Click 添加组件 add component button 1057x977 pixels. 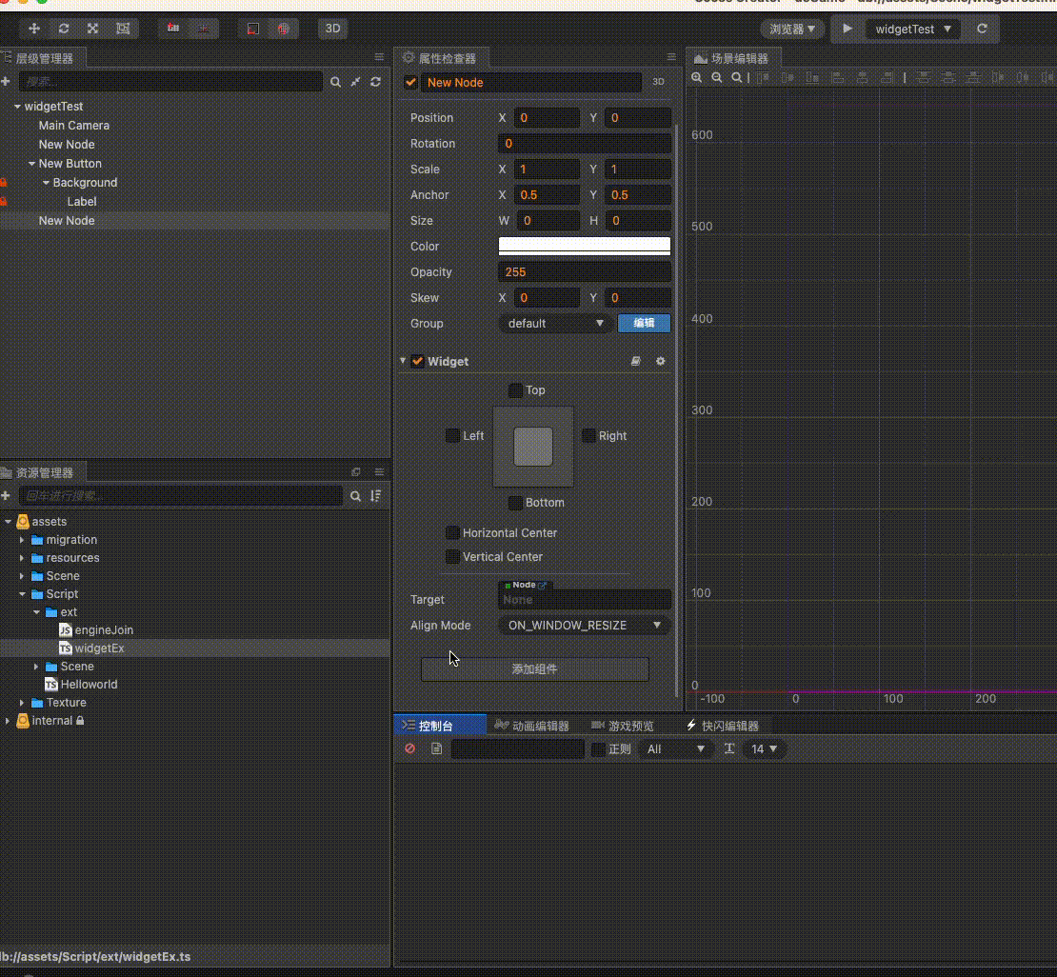[x=534, y=668]
